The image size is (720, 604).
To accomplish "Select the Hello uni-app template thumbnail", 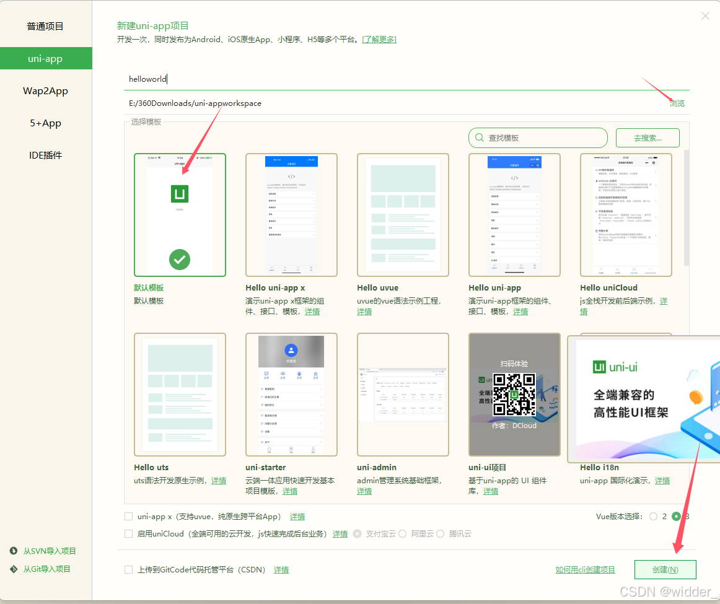I will (514, 215).
